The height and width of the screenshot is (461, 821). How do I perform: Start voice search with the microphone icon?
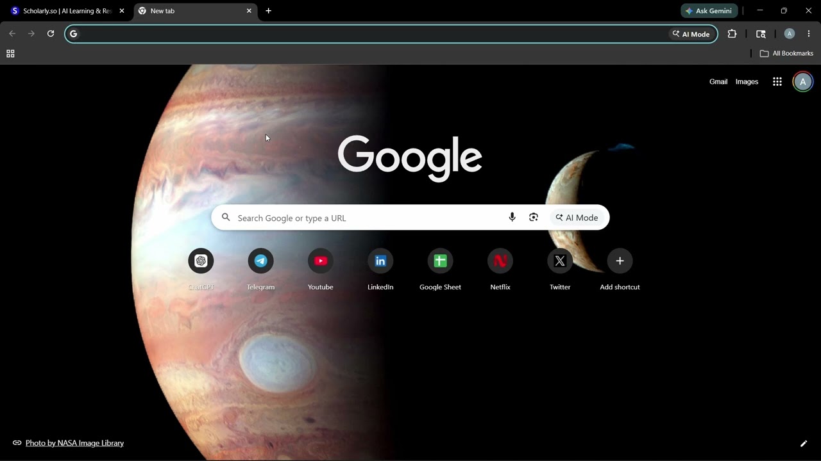(512, 218)
